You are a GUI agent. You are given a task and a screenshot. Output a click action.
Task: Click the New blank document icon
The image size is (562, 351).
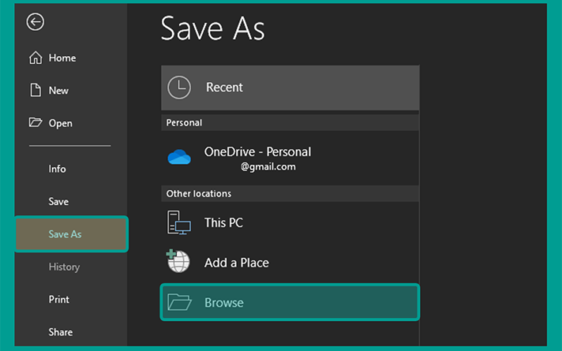tap(35, 90)
